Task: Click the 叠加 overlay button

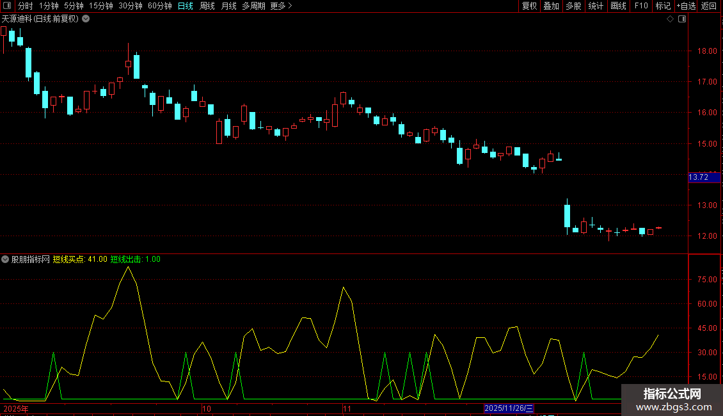Action: pyautogui.click(x=551, y=6)
